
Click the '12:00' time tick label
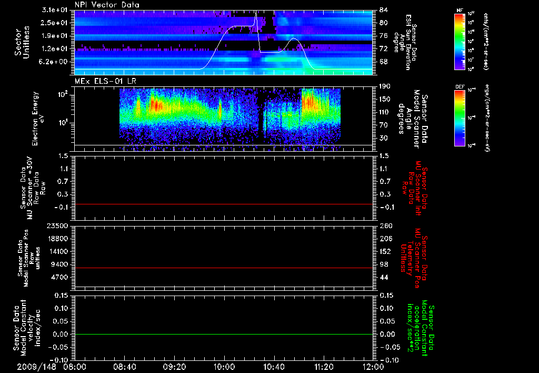coord(373,367)
